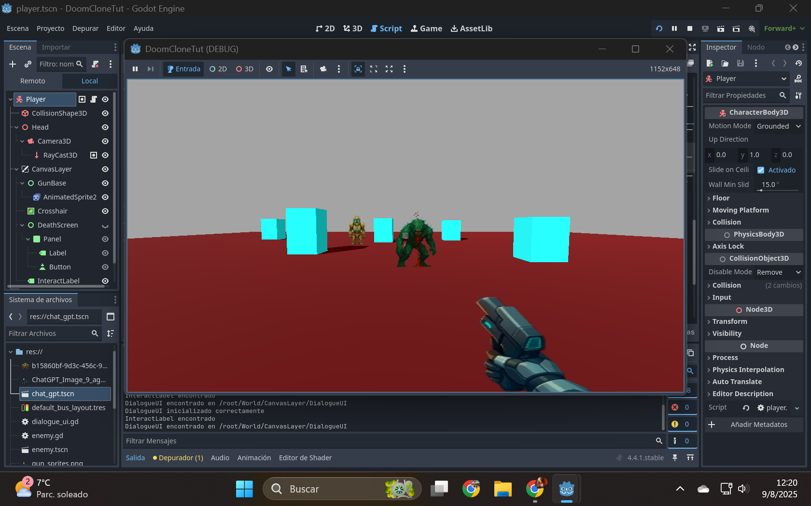Toggle visibility of InteractLabel node
This screenshot has width=811, height=506.
pyautogui.click(x=105, y=281)
